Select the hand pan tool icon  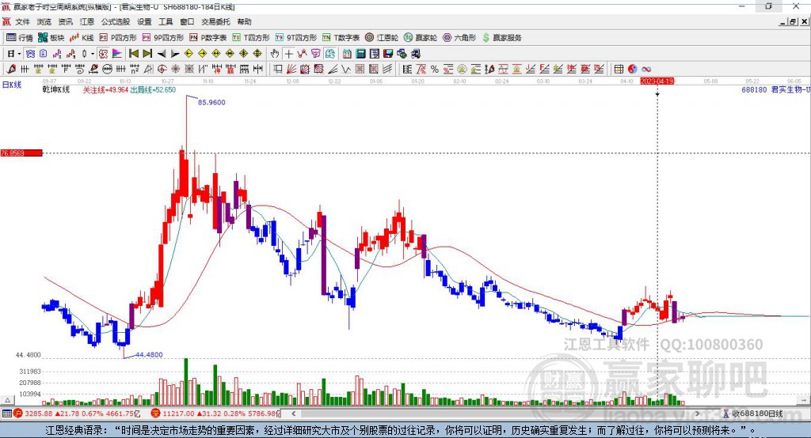275,54
